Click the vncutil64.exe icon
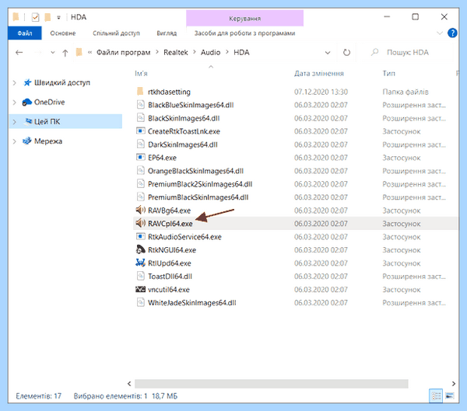Screen dimensions: 467x411 140,289
